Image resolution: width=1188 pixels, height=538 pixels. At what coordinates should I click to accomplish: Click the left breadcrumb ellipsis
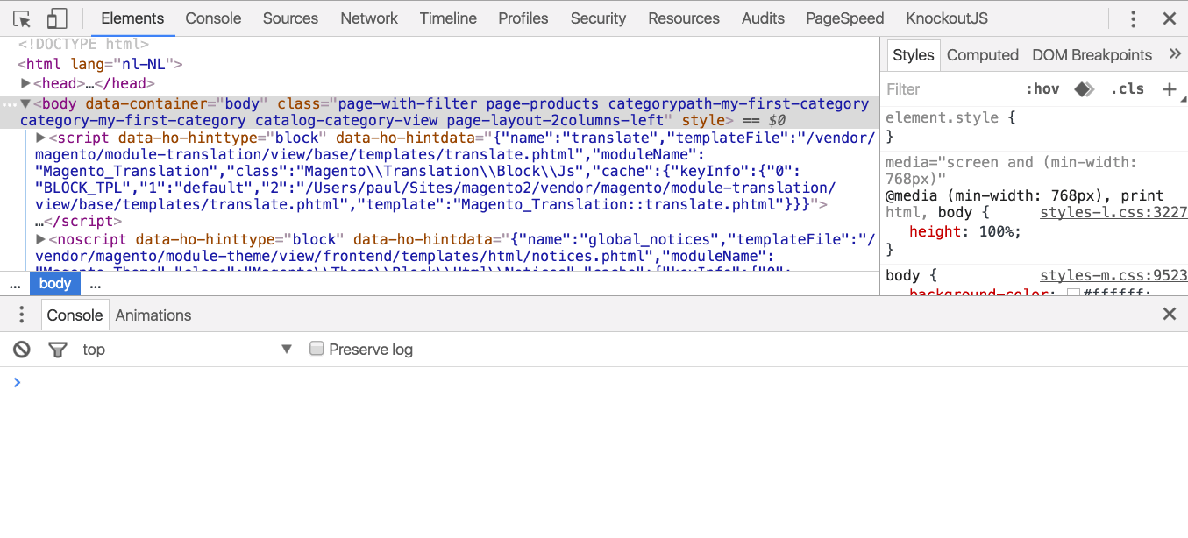(15, 284)
